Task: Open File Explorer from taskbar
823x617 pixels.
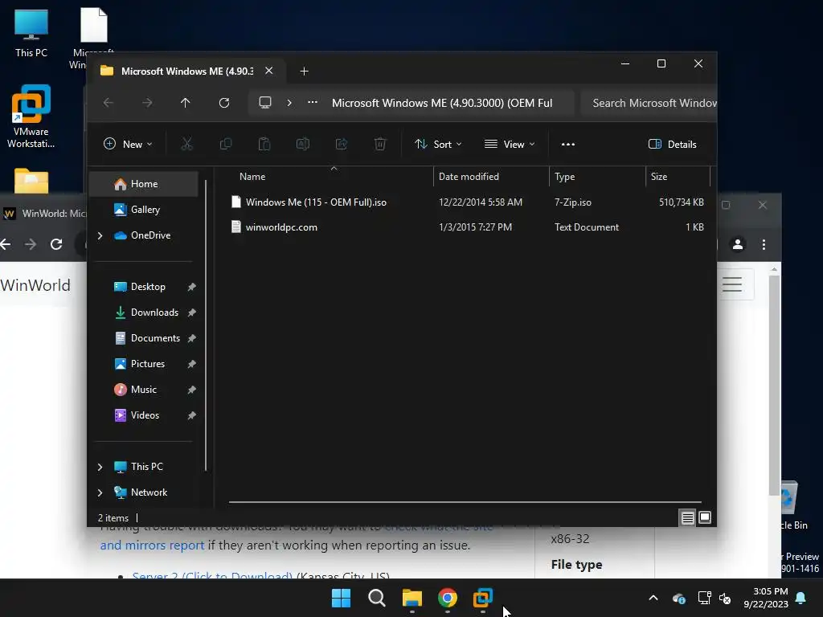Action: (x=412, y=598)
